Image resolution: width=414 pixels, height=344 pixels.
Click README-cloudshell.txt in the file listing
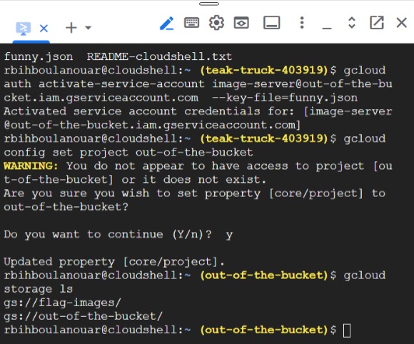pyautogui.click(x=159, y=56)
